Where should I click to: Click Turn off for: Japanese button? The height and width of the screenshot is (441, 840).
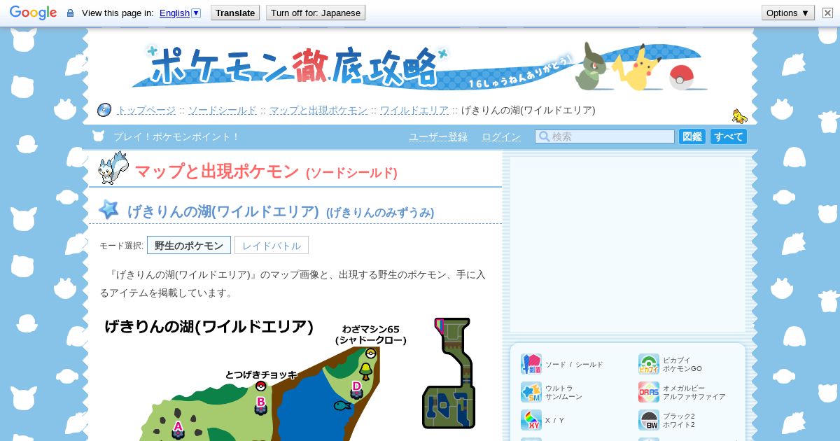pyautogui.click(x=316, y=13)
